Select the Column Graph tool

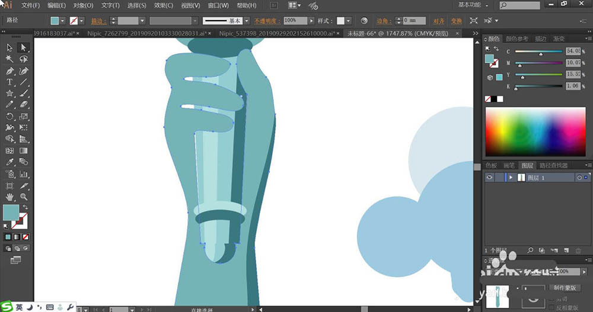click(24, 174)
